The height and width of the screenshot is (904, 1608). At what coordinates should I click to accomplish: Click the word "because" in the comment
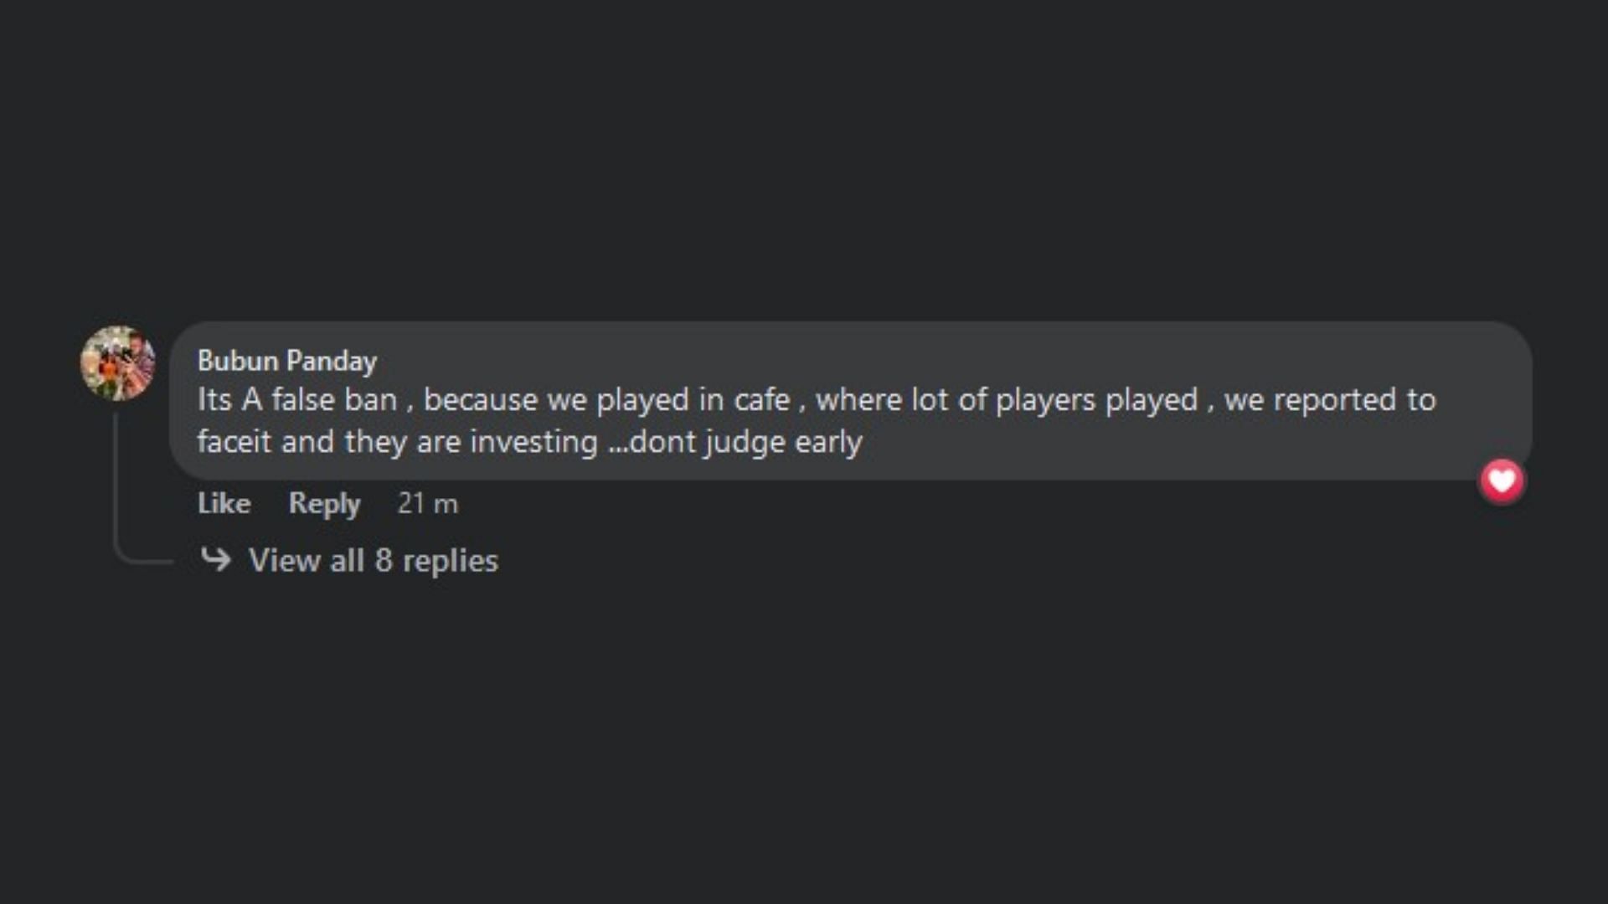pyautogui.click(x=481, y=400)
